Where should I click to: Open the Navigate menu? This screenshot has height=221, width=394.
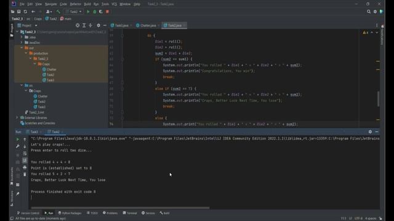coord(50,4)
